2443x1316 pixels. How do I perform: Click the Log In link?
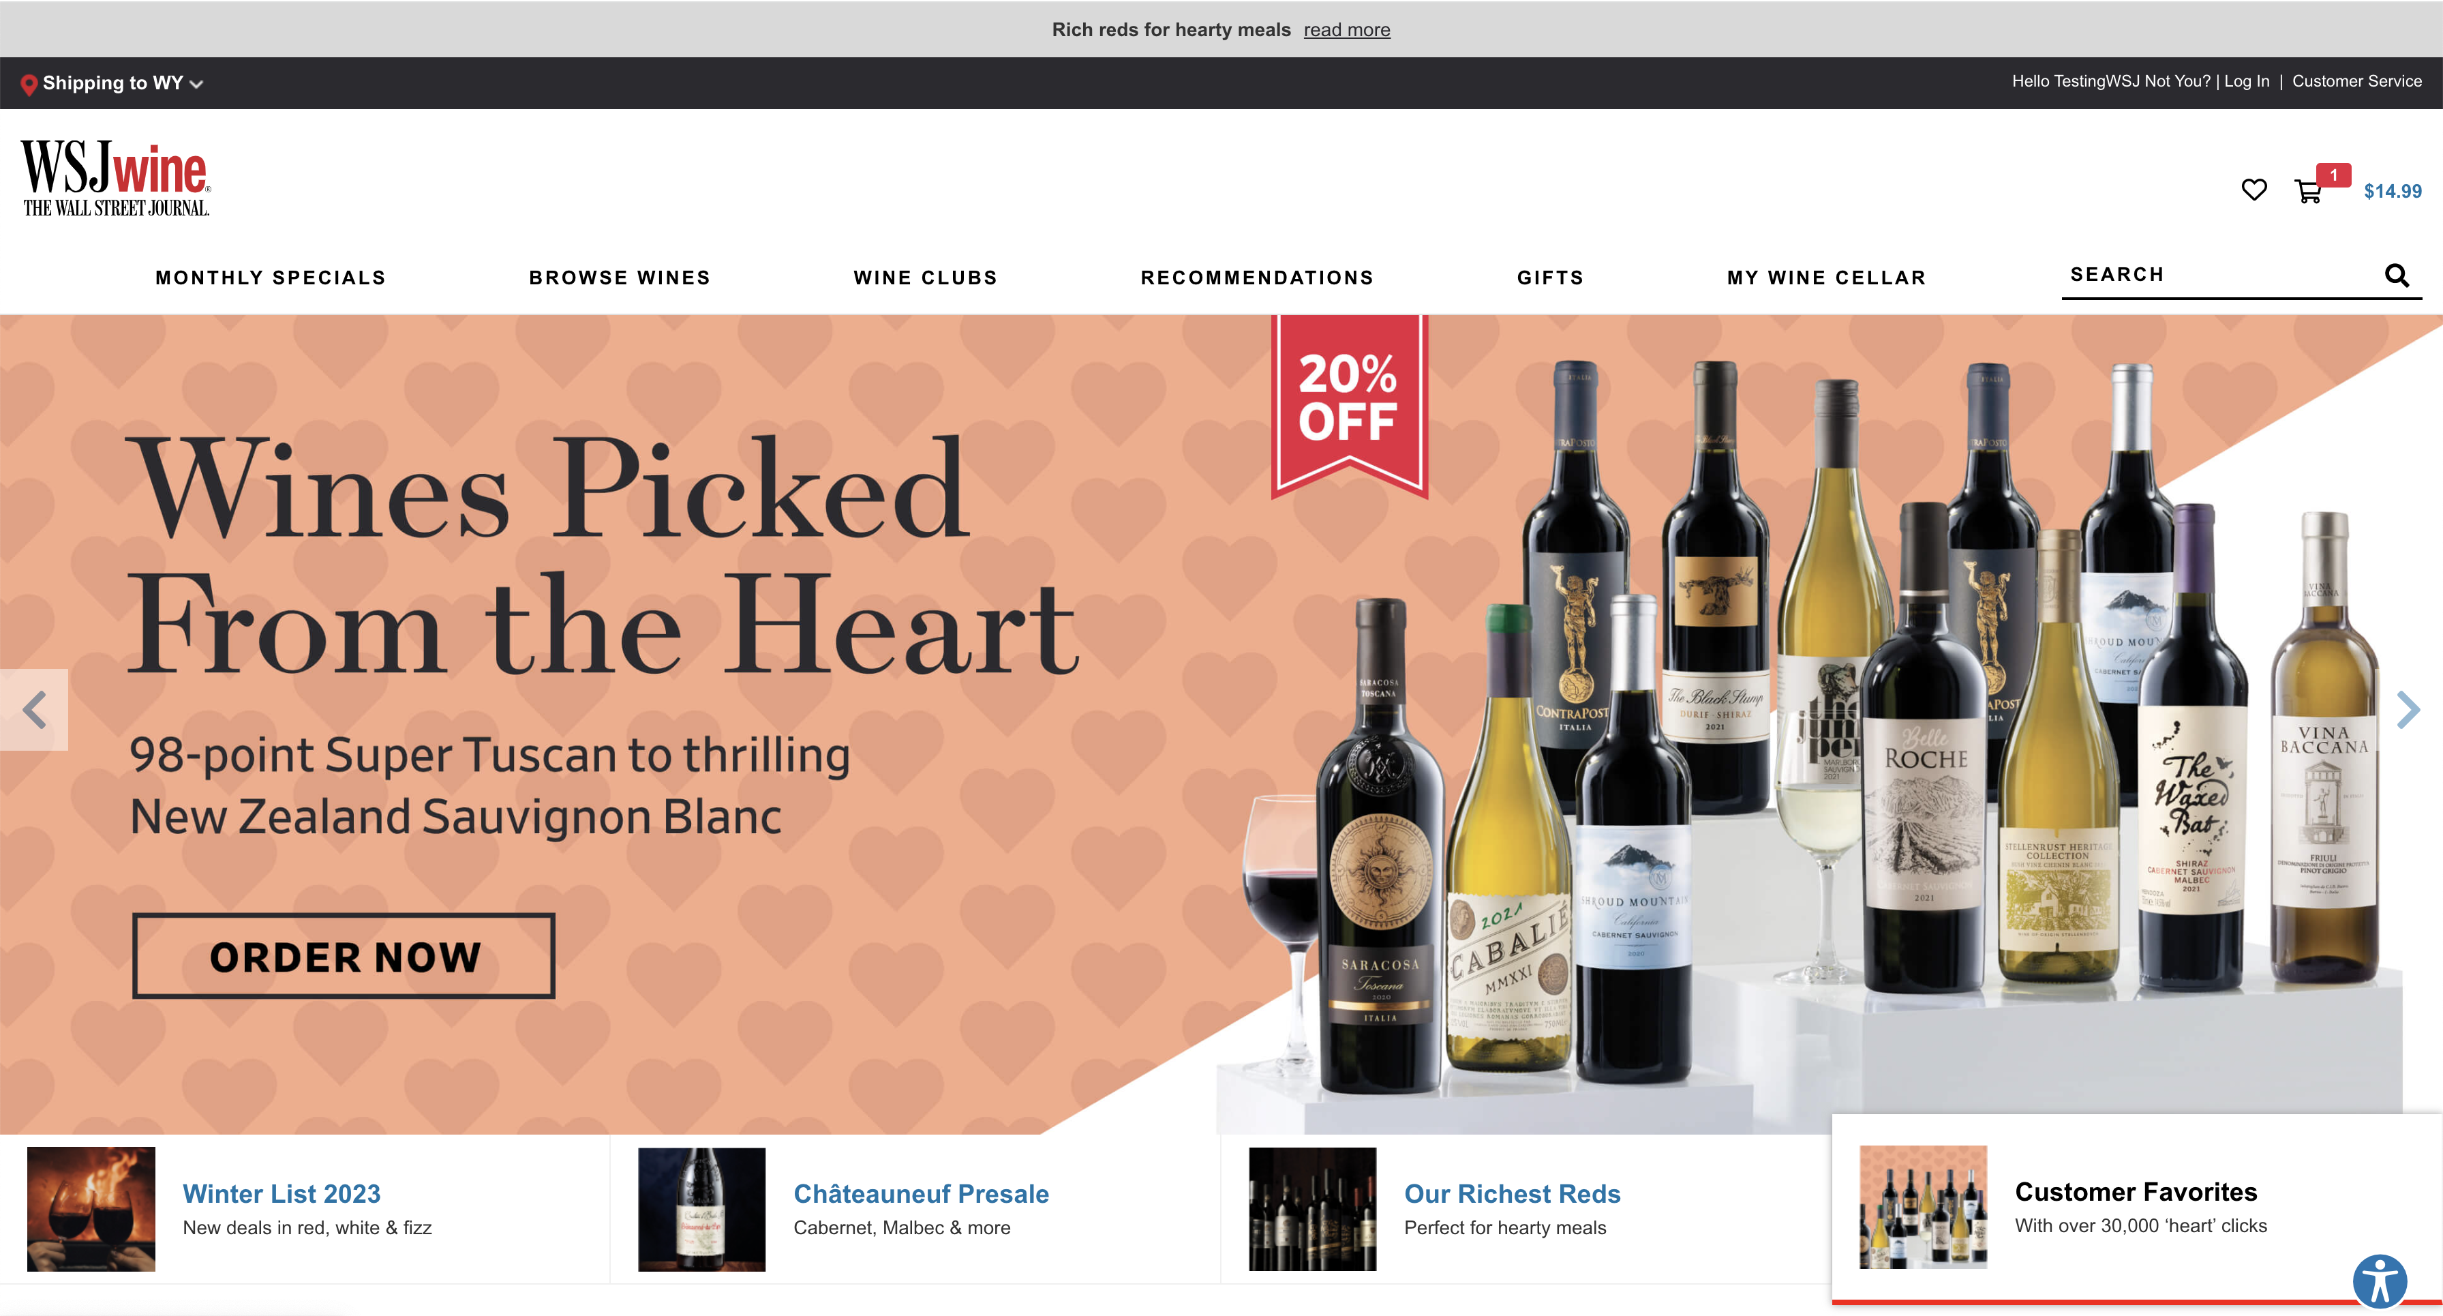click(2247, 82)
